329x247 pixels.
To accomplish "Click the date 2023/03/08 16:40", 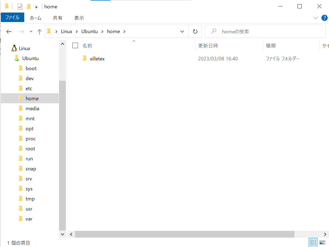I will click(218, 59).
